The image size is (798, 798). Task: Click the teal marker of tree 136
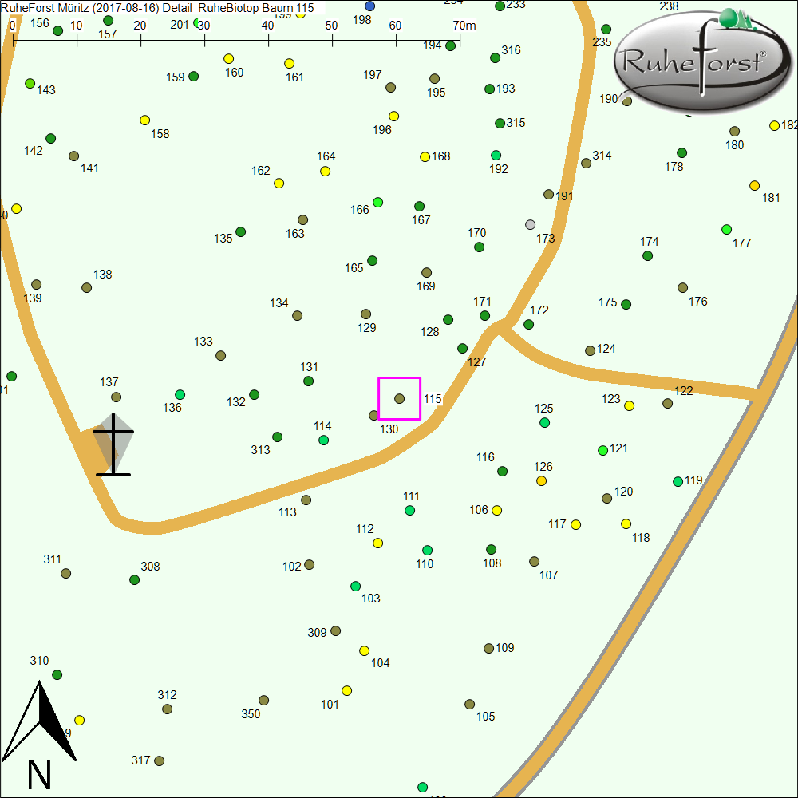click(180, 394)
